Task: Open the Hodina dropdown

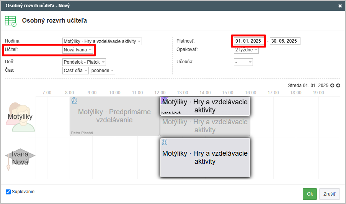Action: click(102, 41)
